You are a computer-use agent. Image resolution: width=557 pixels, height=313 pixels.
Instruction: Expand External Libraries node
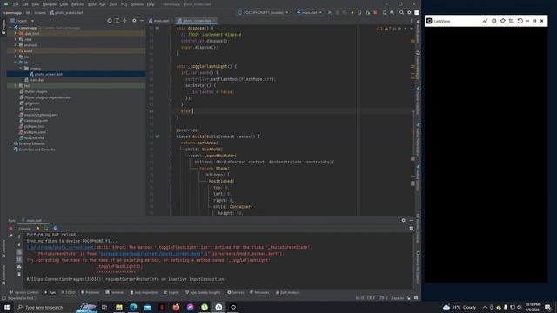click(x=10, y=143)
